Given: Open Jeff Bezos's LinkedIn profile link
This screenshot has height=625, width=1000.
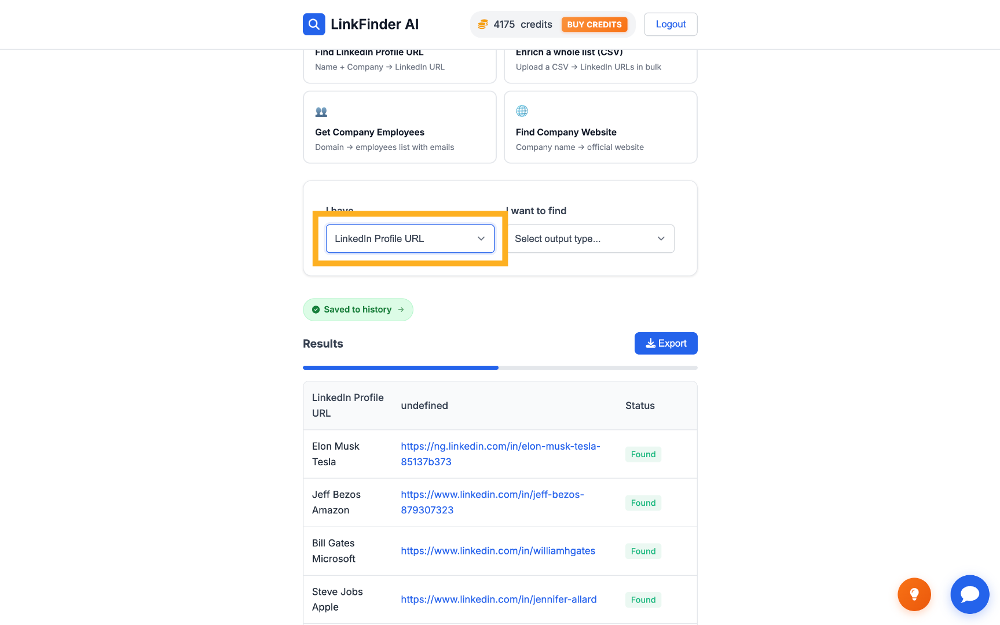Looking at the screenshot, I should tap(492, 502).
